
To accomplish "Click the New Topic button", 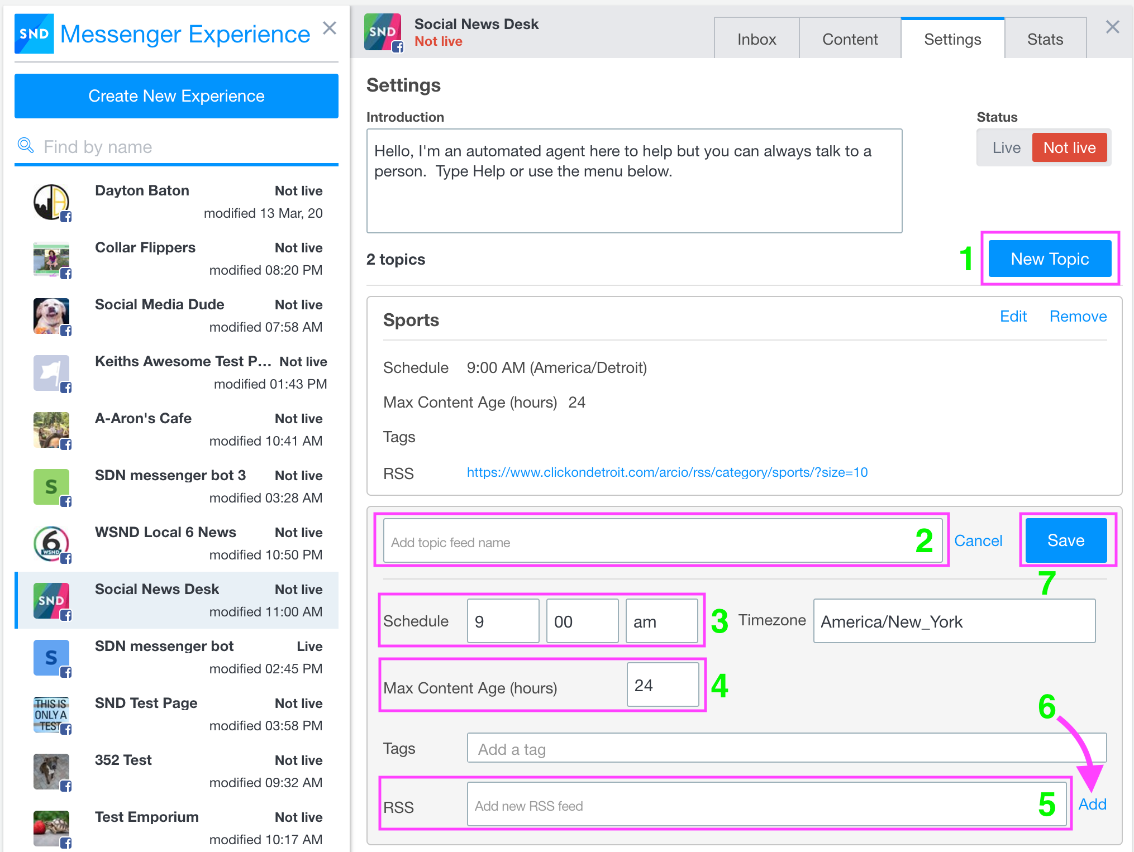I will [1049, 259].
